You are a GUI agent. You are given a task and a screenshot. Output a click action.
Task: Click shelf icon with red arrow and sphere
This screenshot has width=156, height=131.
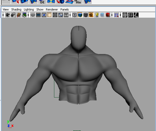click(60, 2)
